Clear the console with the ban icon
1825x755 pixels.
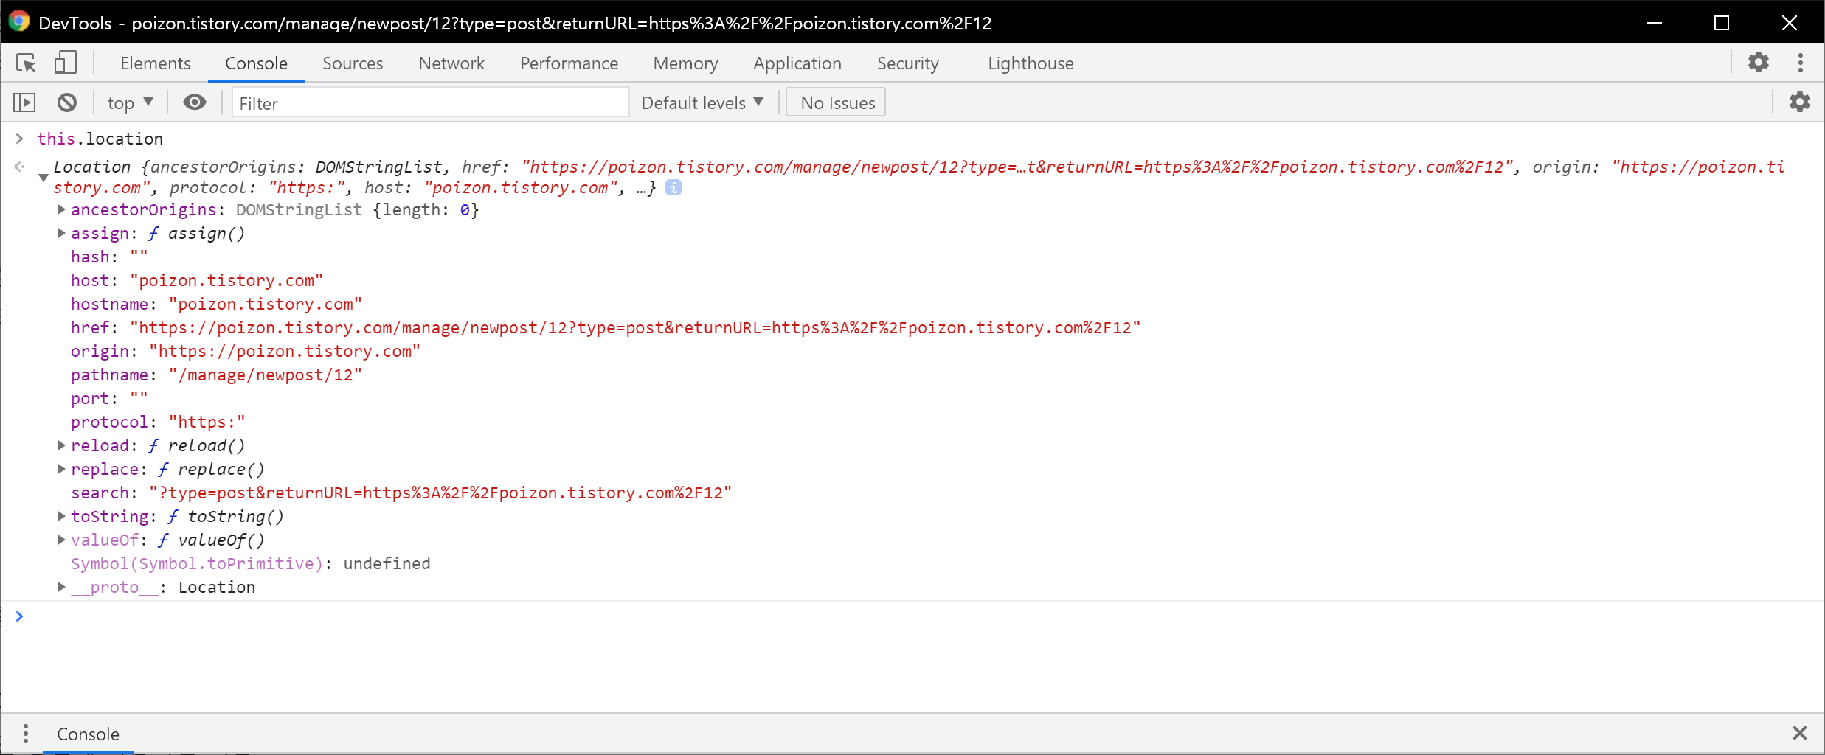coord(67,102)
